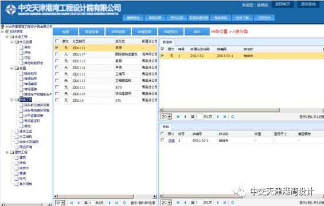Go to last page in 族信息 pager

[225, 117]
